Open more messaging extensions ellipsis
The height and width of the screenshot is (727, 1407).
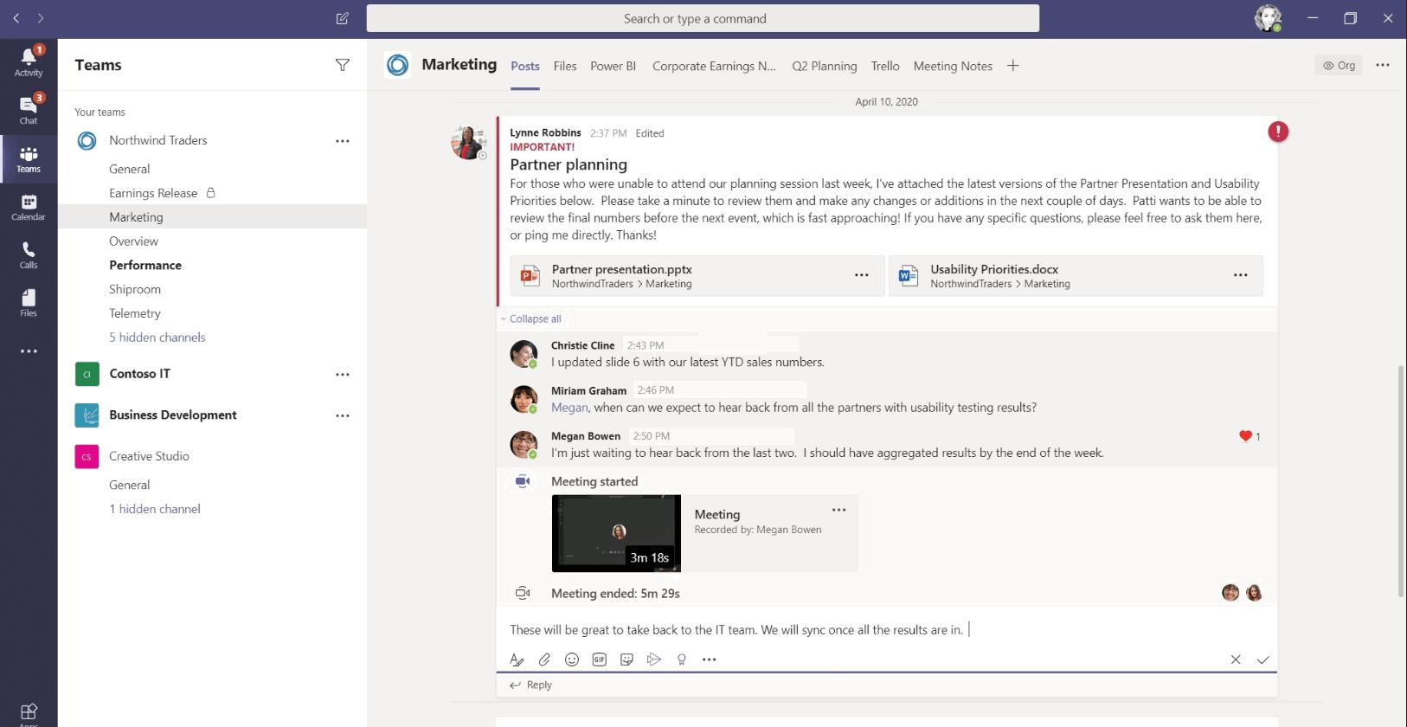pyautogui.click(x=710, y=659)
